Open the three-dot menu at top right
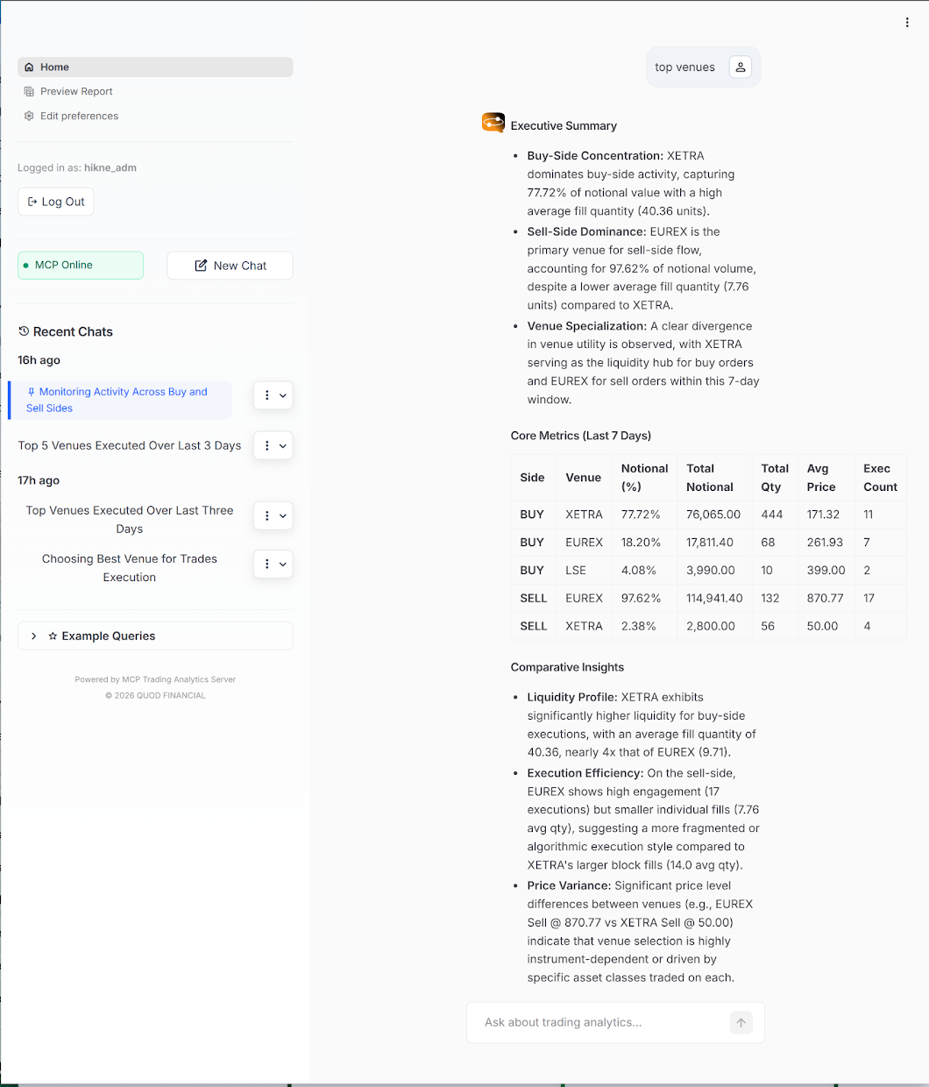The image size is (929, 1087). pyautogui.click(x=907, y=23)
